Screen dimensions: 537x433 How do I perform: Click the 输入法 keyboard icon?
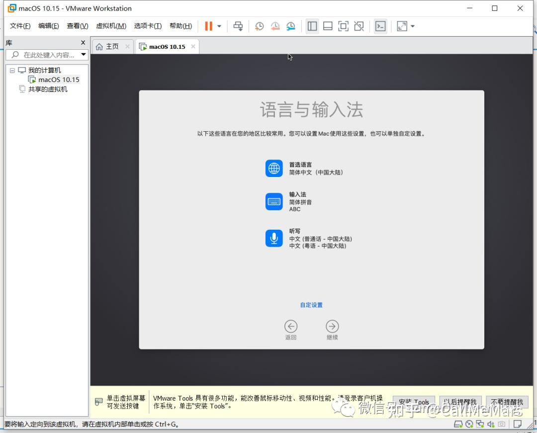274,202
